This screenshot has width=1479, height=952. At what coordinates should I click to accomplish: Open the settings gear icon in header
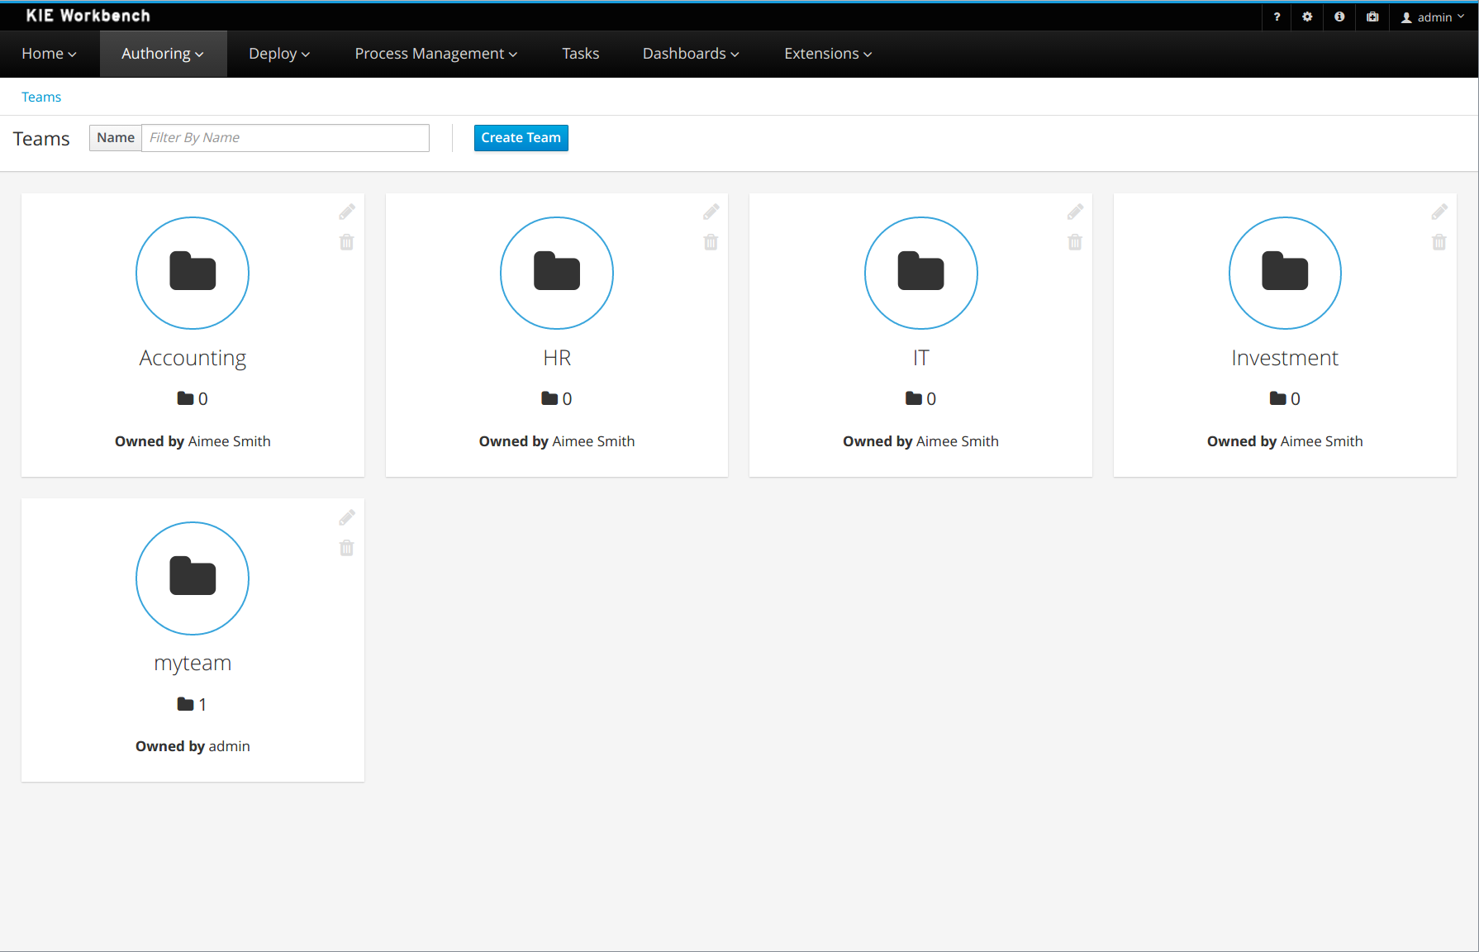pos(1307,17)
